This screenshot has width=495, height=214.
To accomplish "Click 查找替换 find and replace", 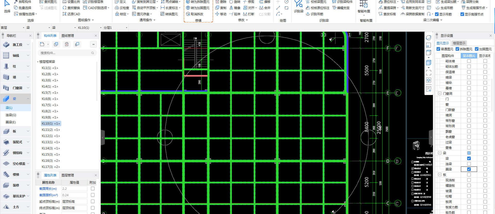I will [x=71, y=8].
